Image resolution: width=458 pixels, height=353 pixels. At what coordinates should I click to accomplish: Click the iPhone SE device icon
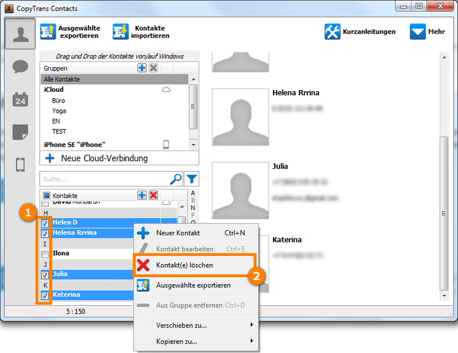166,144
